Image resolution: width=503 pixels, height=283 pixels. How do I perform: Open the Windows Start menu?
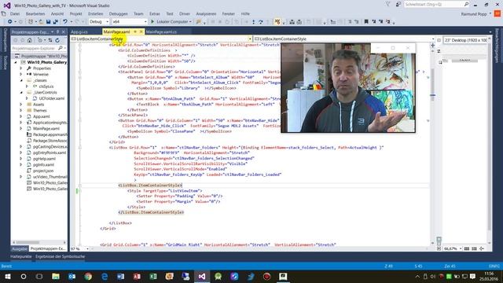[x=7, y=276]
